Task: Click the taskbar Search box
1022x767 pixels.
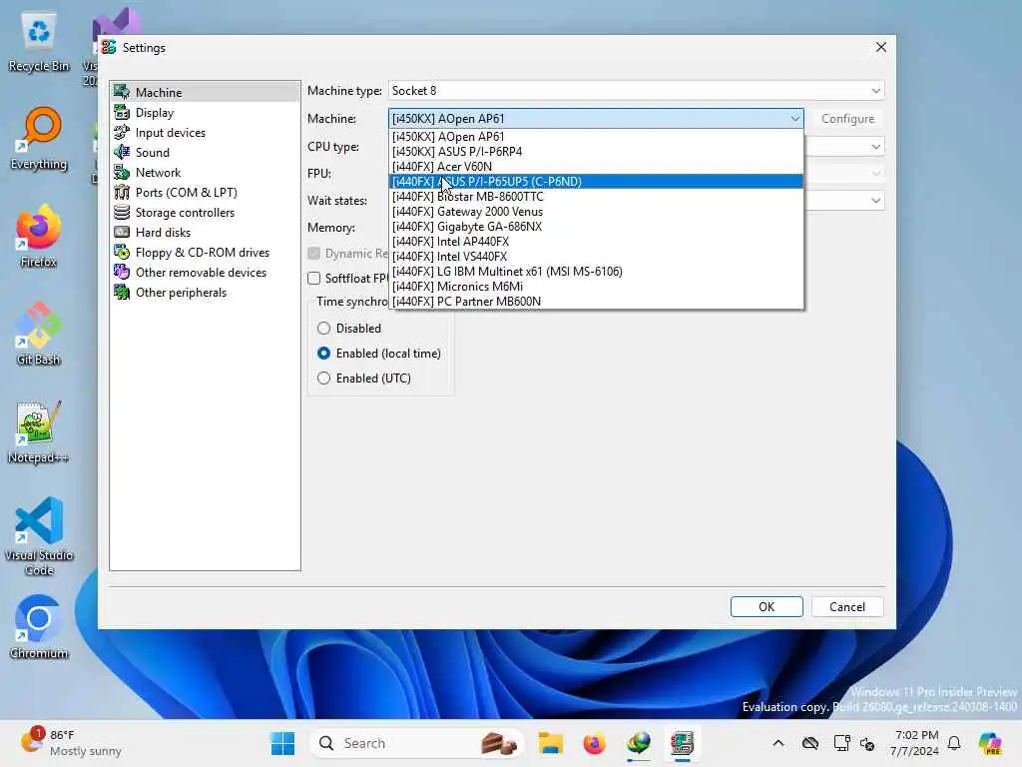Action: pos(417,743)
